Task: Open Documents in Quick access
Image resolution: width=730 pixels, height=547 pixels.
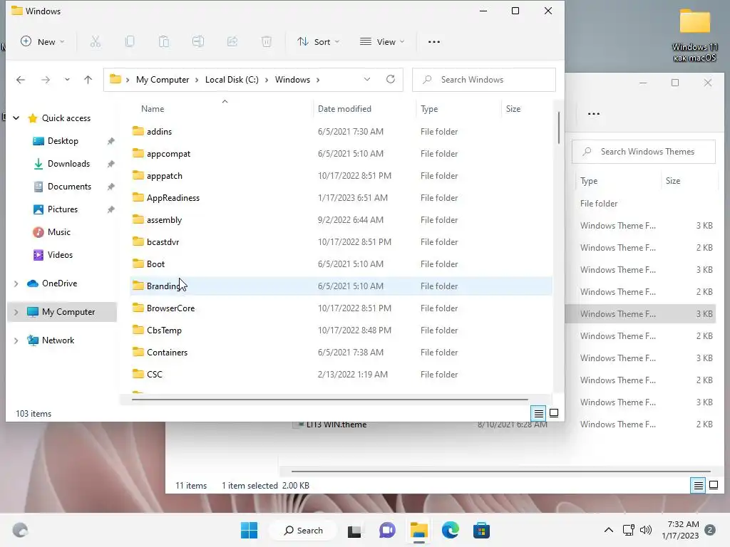Action: tap(69, 187)
